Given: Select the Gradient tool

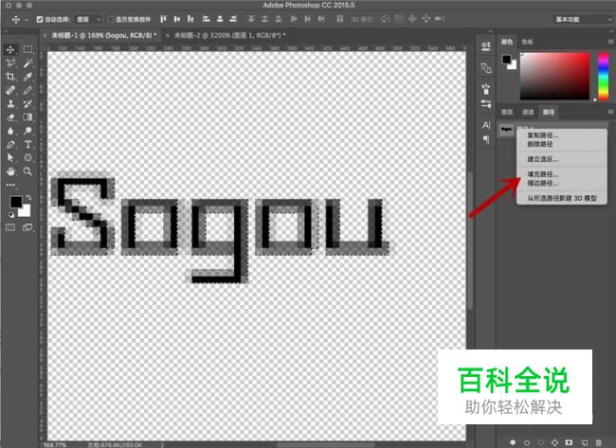Looking at the screenshot, I should point(27,117).
